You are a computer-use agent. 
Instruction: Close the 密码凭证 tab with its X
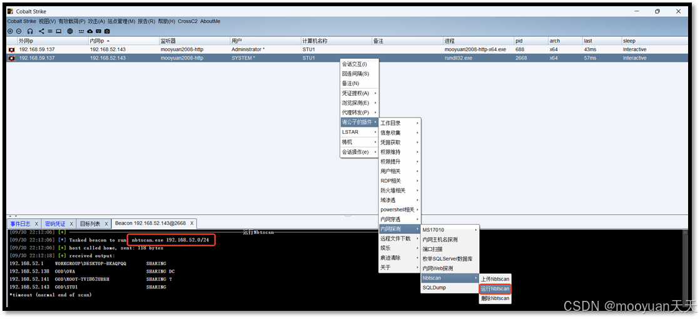tap(71, 223)
